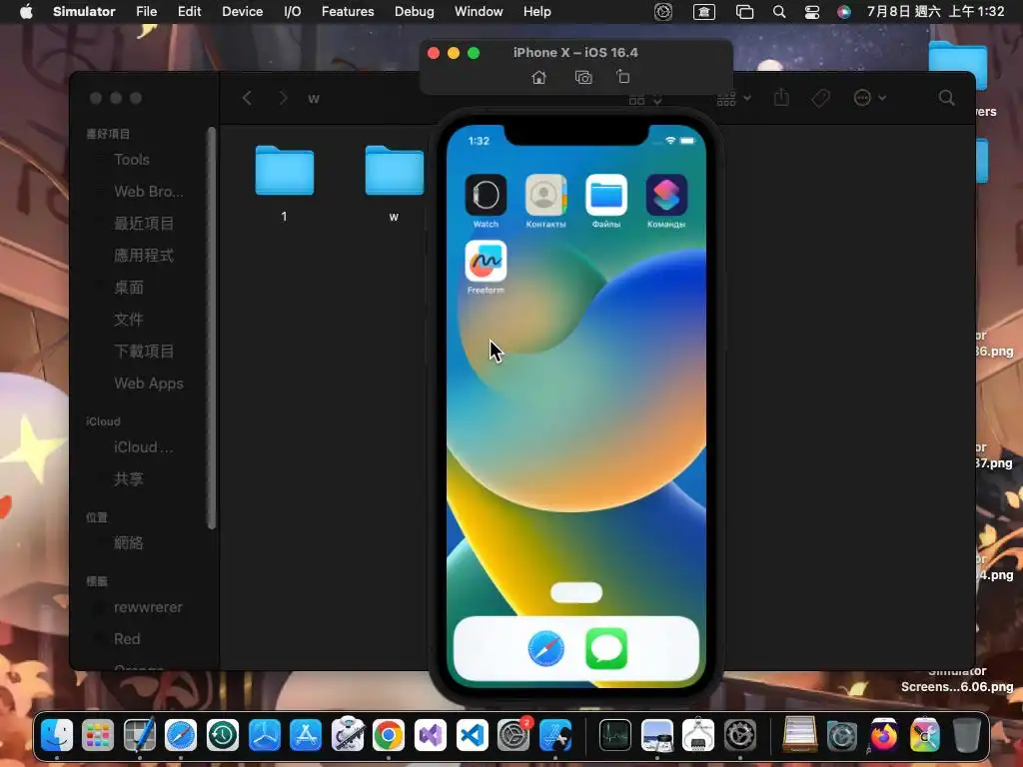This screenshot has width=1023, height=767.
Task: Select folder named w in Finder
Action: [394, 170]
